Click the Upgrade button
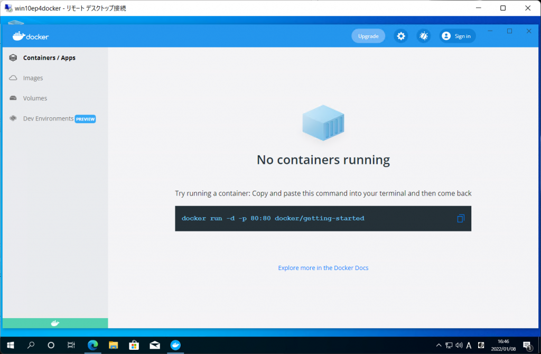The height and width of the screenshot is (354, 541). [x=368, y=36]
